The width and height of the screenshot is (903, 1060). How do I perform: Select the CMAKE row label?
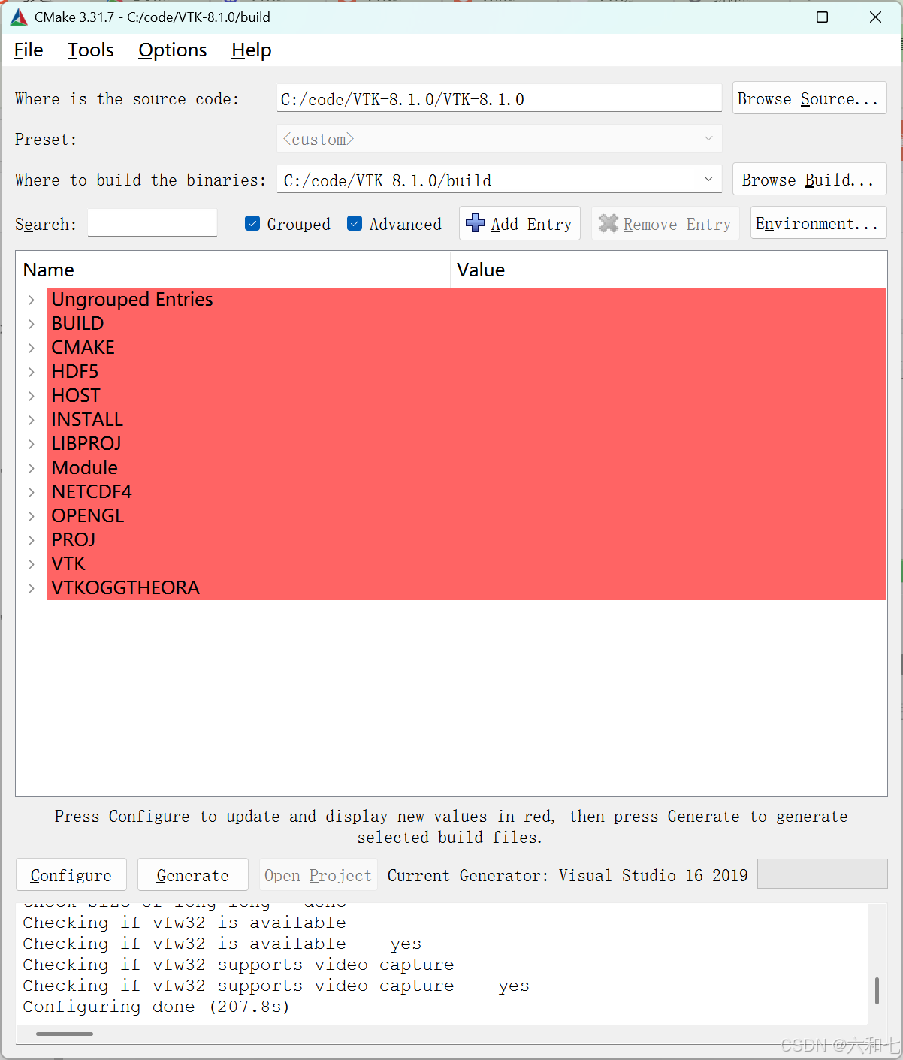point(83,348)
